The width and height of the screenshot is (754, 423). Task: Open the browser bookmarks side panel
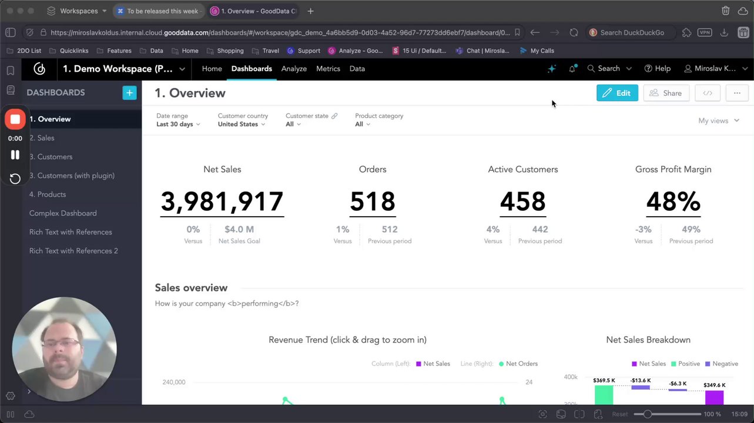click(x=10, y=70)
